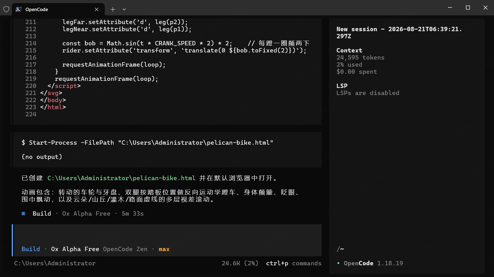Open the pelican-bike.html file path link
Screen dimensions: 494x277
[121, 178]
